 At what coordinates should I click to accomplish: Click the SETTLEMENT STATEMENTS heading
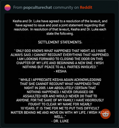tap(60, 42)
